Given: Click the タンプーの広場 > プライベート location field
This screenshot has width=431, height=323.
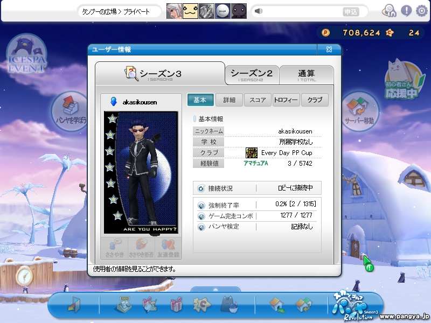Looking at the screenshot, I should click(x=119, y=12).
